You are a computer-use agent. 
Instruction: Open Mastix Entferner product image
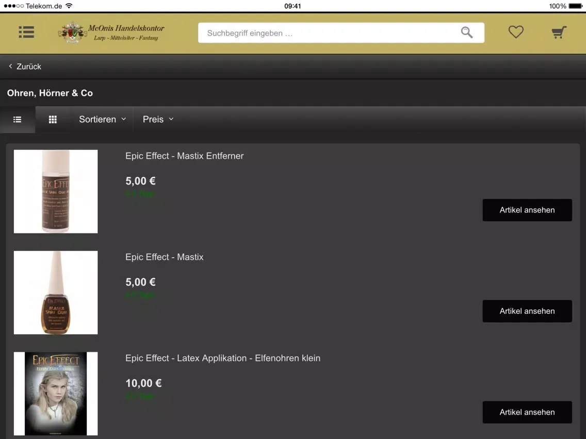(56, 192)
